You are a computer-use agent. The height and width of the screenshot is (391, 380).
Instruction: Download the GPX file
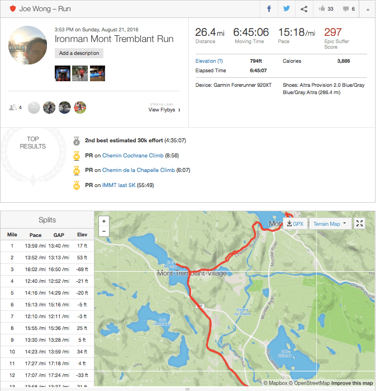point(294,224)
